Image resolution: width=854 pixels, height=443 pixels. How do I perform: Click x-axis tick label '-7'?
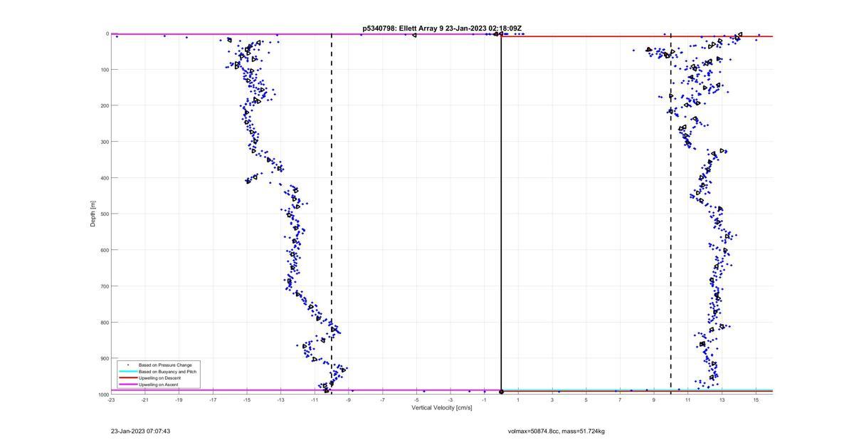coord(382,400)
